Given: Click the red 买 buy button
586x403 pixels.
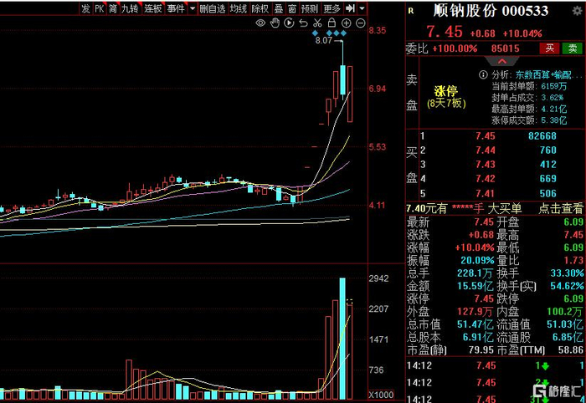Looking at the screenshot, I should tap(550, 48).
